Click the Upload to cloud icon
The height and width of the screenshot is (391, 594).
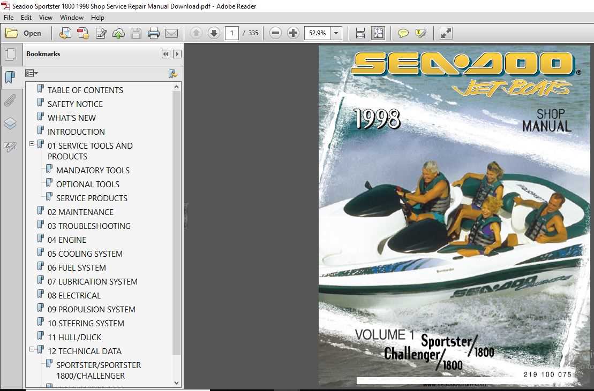tap(118, 33)
